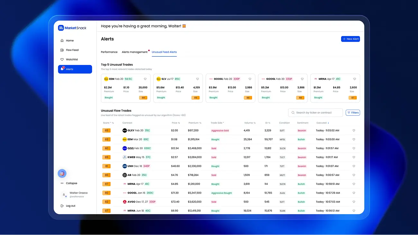The width and height of the screenshot is (418, 235).
Task: Click GLXY ticker logo in table
Action: click(125, 131)
